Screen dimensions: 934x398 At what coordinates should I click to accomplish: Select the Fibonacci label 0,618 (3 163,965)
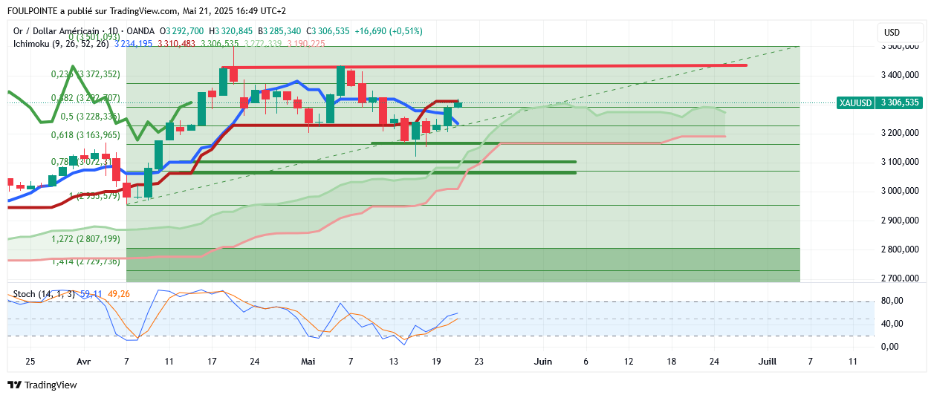pyautogui.click(x=85, y=135)
